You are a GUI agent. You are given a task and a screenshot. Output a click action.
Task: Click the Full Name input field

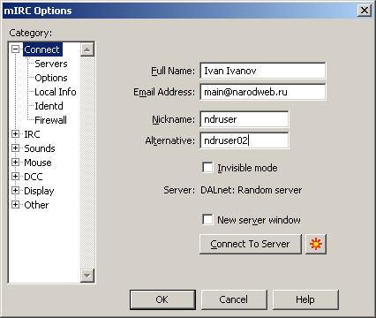pyautogui.click(x=263, y=71)
